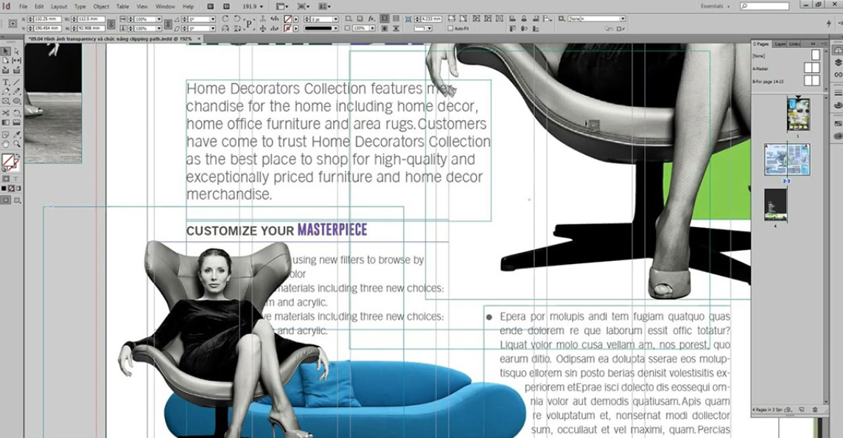Toggle constrain proportions for scaling percentages
The height and width of the screenshot is (438, 843).
point(168,24)
